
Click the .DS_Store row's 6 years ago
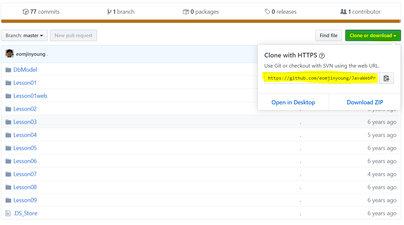tap(382, 213)
